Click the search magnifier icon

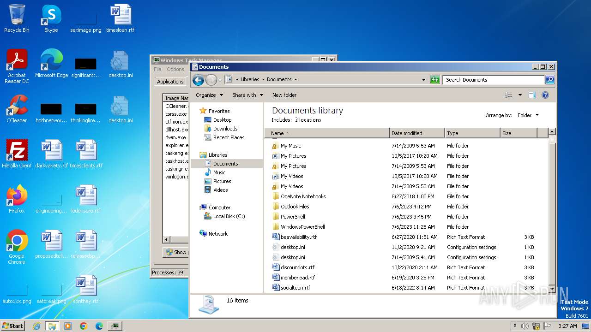[x=550, y=80]
